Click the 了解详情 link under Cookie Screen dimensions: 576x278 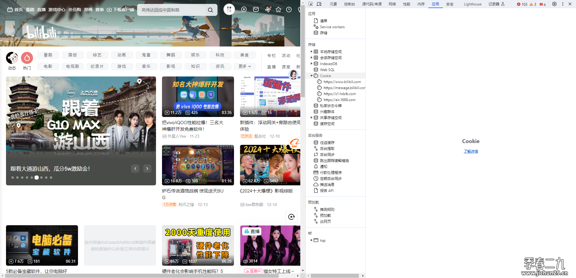pos(471,151)
